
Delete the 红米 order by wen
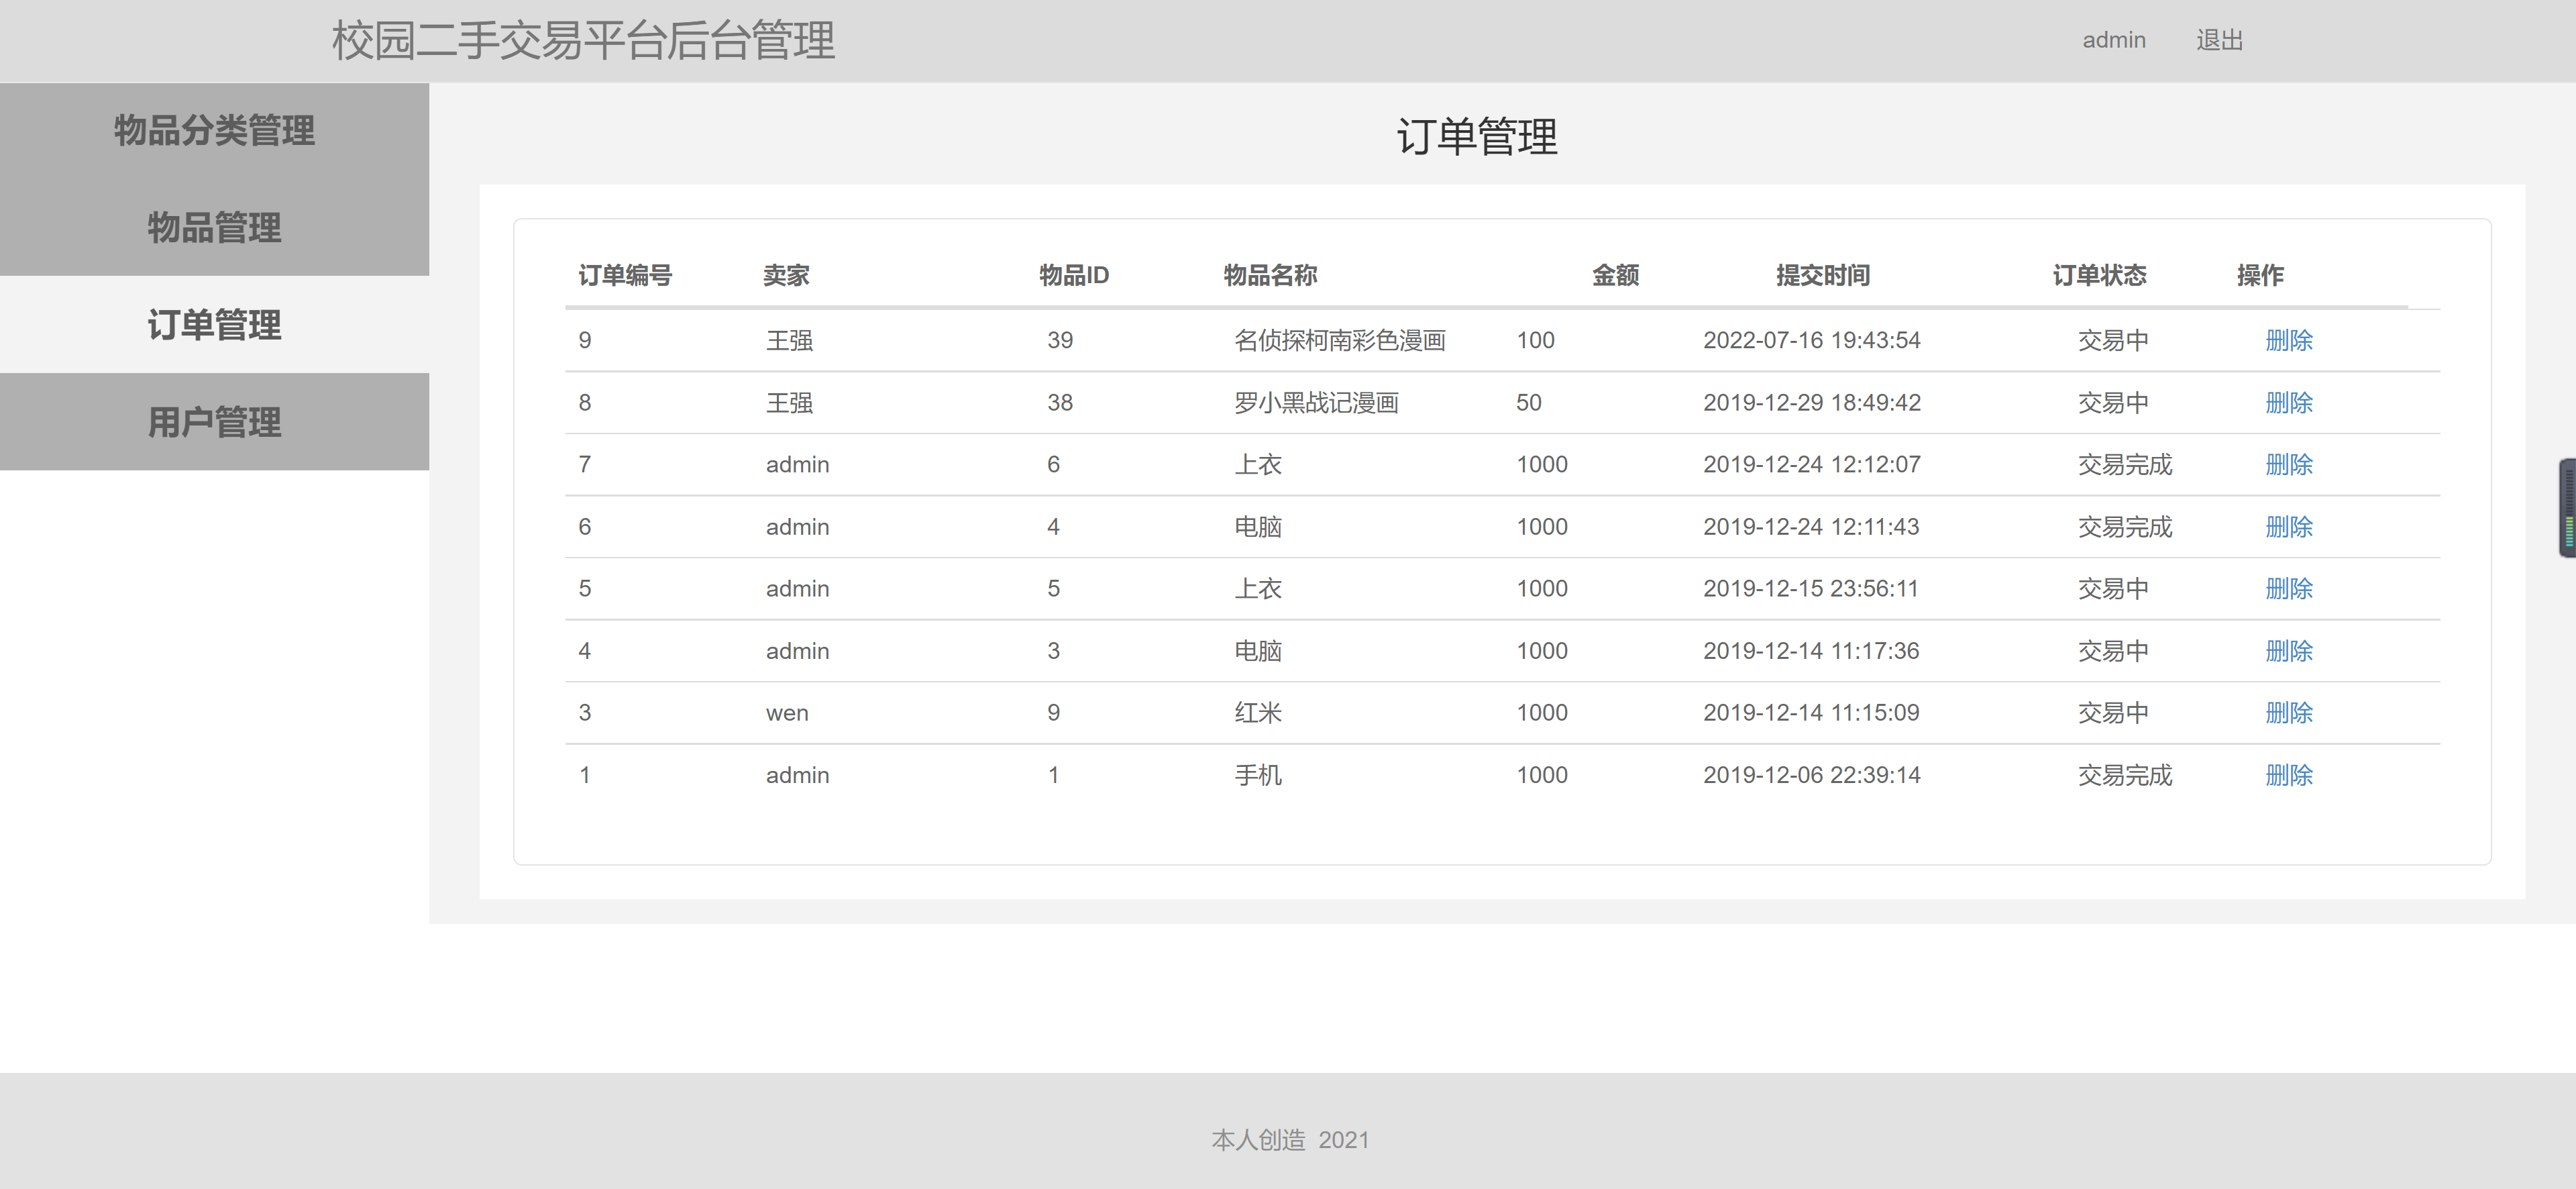(x=2288, y=713)
